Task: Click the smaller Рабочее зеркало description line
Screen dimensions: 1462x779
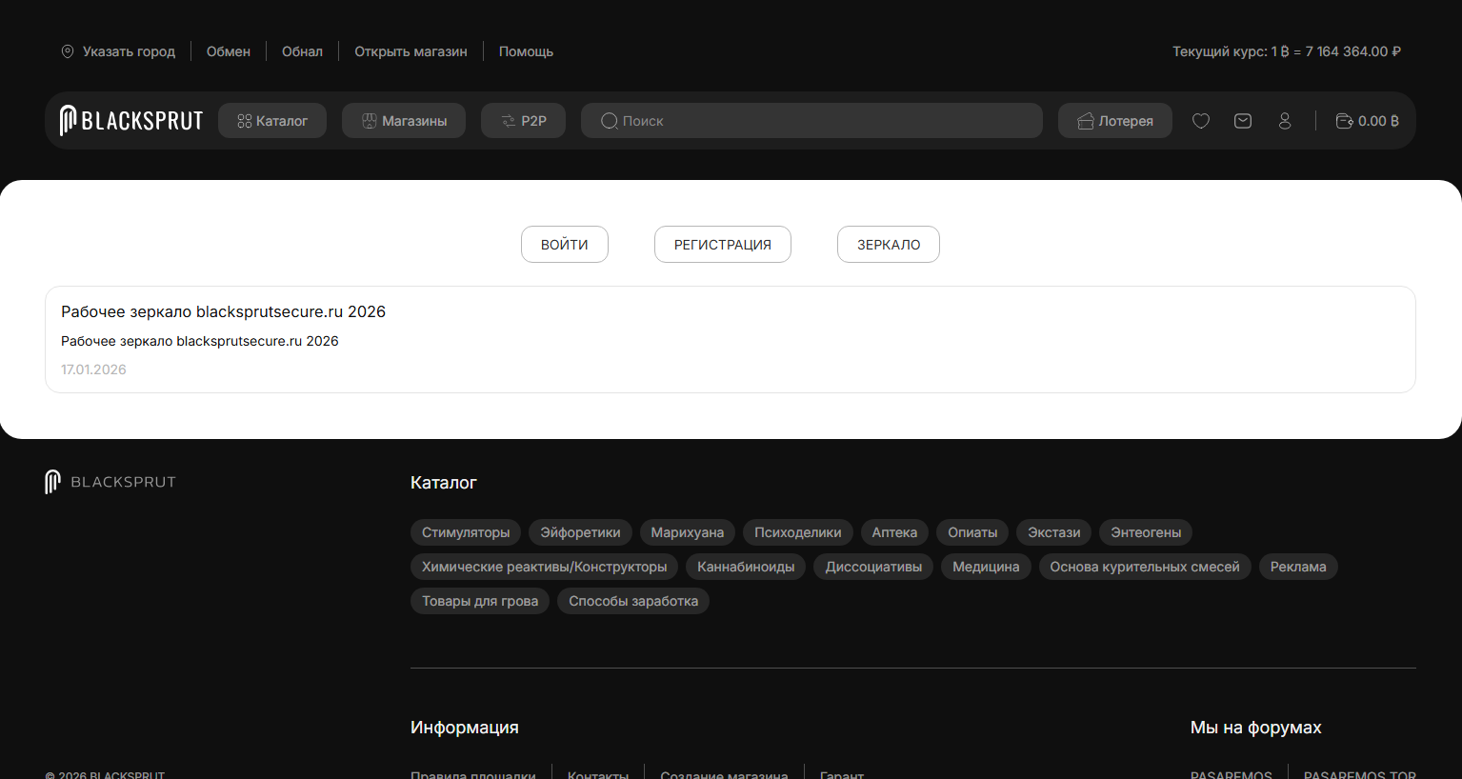Action: click(200, 341)
